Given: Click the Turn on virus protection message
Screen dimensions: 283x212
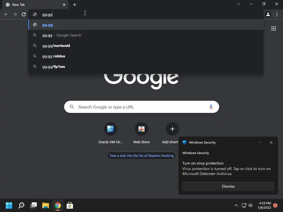Looking at the screenshot, I should pos(226,168).
